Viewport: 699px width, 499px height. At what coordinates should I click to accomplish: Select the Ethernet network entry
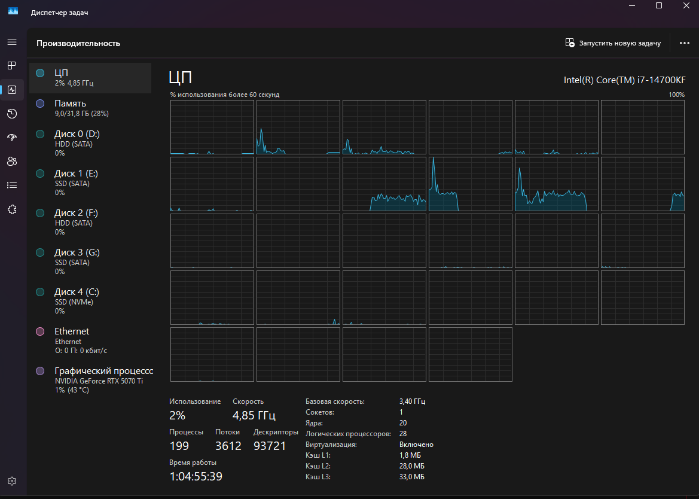[90, 340]
